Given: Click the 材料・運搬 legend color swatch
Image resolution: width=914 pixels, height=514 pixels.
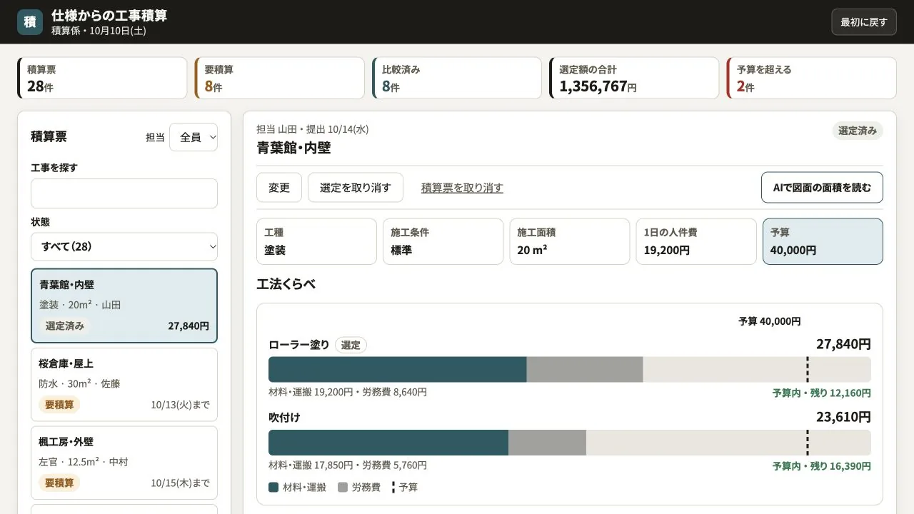Looking at the screenshot, I should [273, 488].
